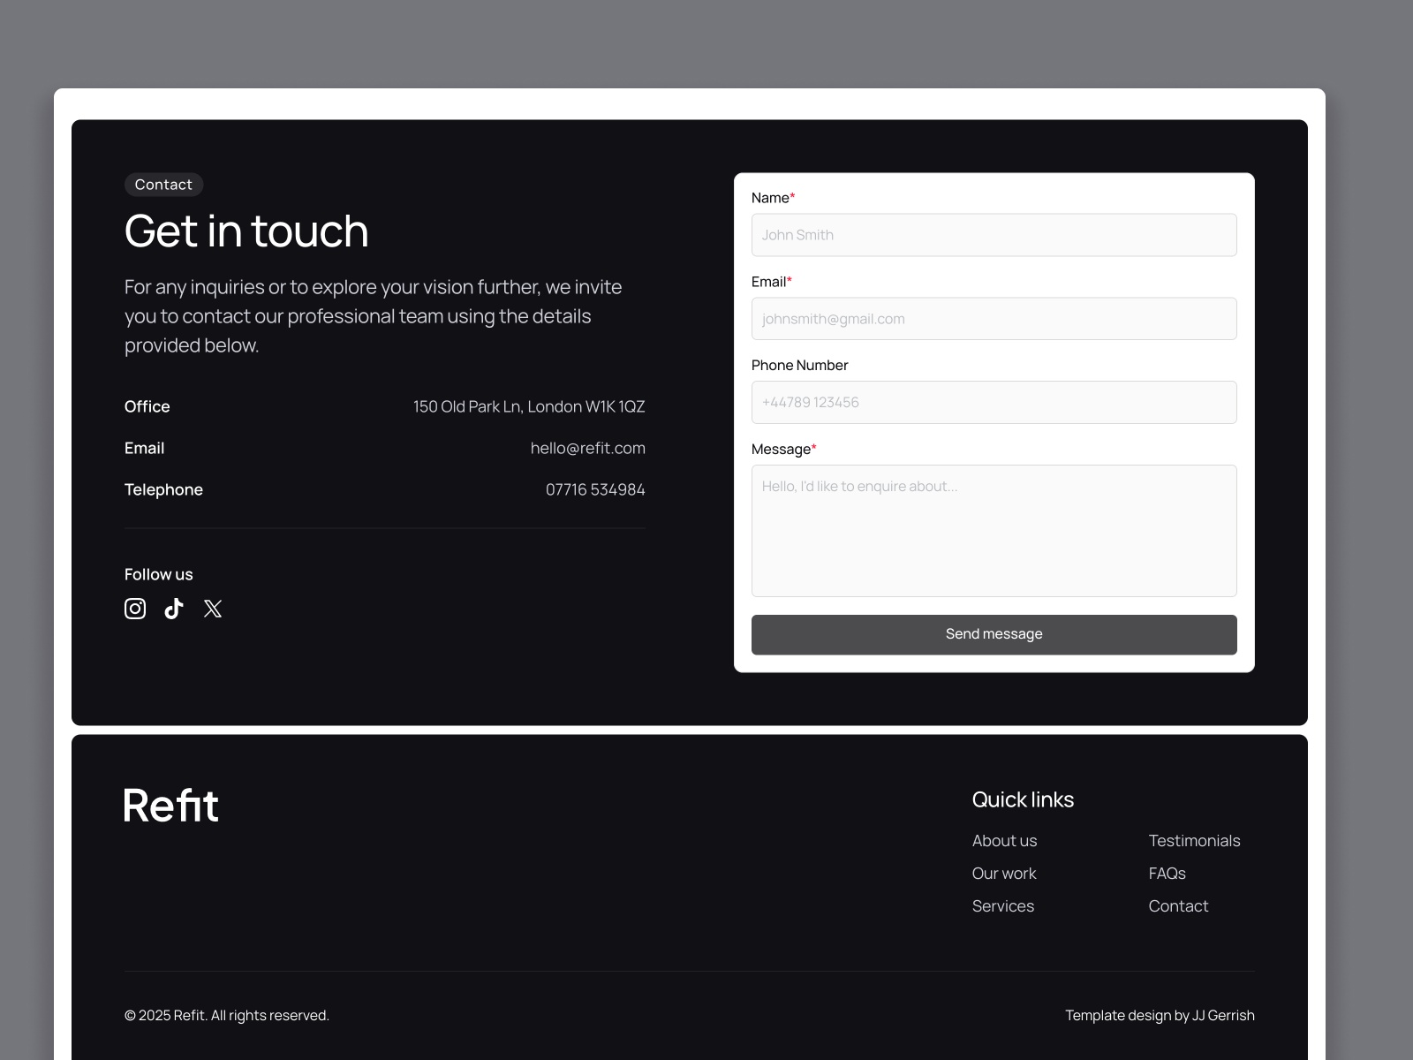Open the Instagram profile icon
Image resolution: width=1413 pixels, height=1060 pixels.
[135, 609]
